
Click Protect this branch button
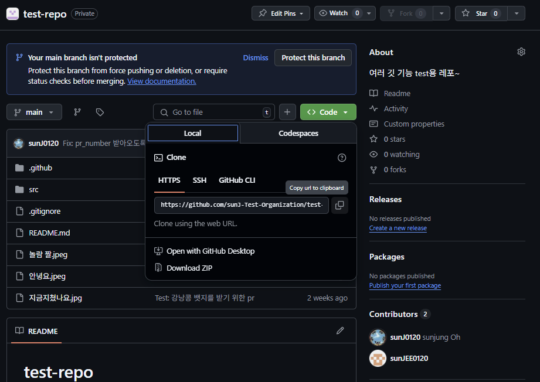[x=313, y=58]
